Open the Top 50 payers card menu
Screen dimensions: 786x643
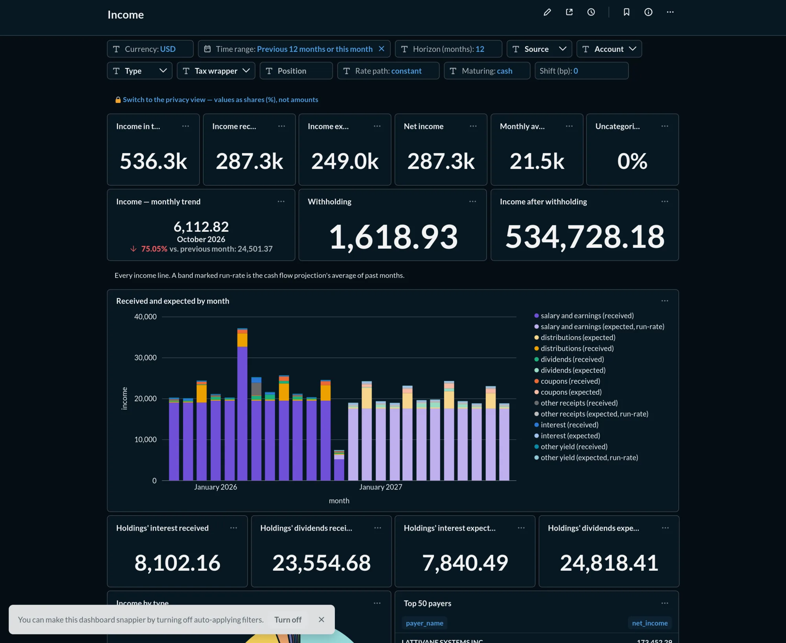(665, 603)
